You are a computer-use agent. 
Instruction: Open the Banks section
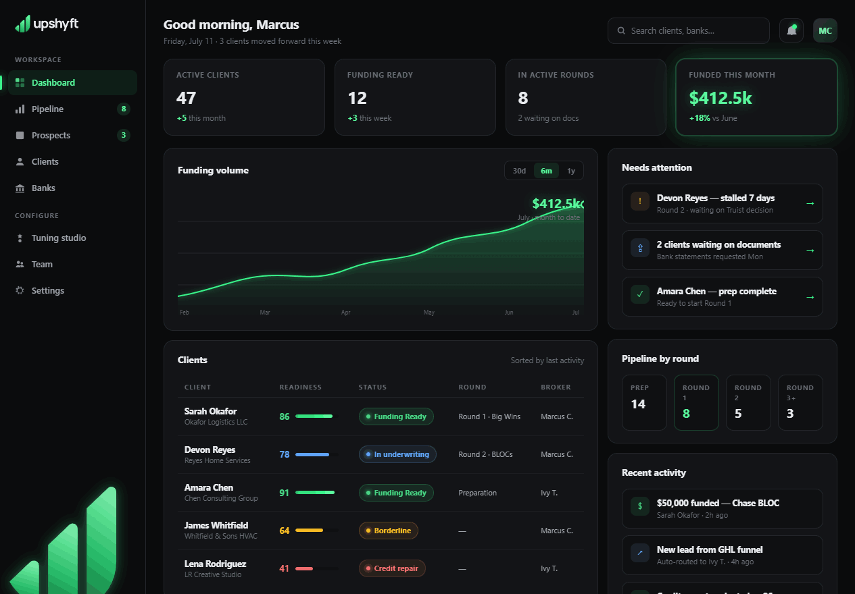pyautogui.click(x=73, y=188)
